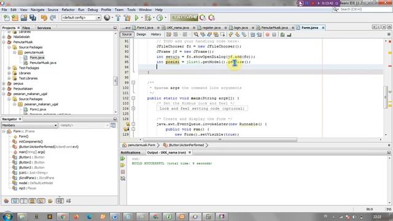
Task: Switch the editor to Design view
Action: (x=141, y=34)
